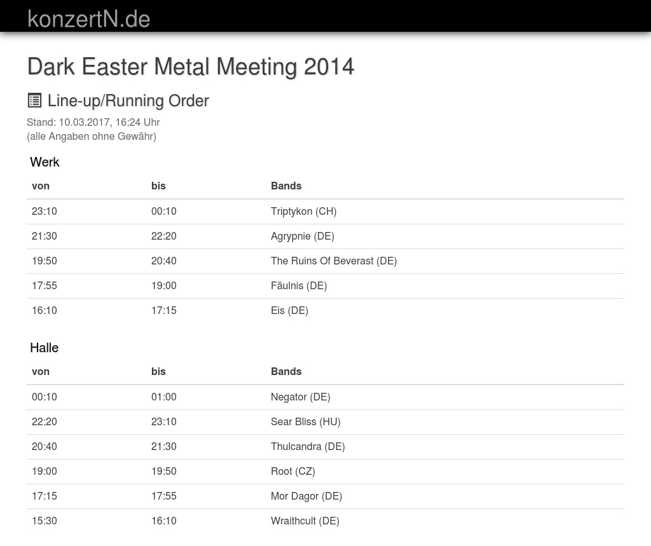Click the list icon beside Line-up/Running Order
This screenshot has height=546, width=651.
click(34, 100)
